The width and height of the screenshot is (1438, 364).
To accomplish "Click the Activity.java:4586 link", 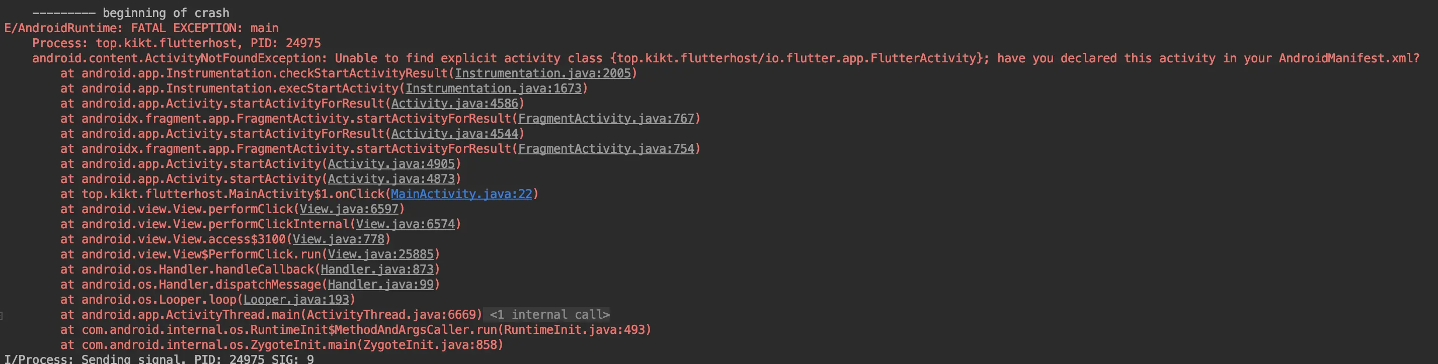I will pyautogui.click(x=454, y=104).
